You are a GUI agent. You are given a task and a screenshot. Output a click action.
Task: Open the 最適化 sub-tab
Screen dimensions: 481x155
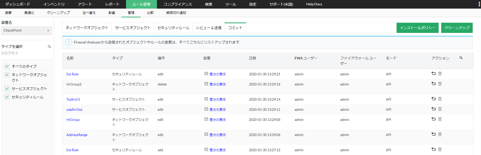[29, 13]
